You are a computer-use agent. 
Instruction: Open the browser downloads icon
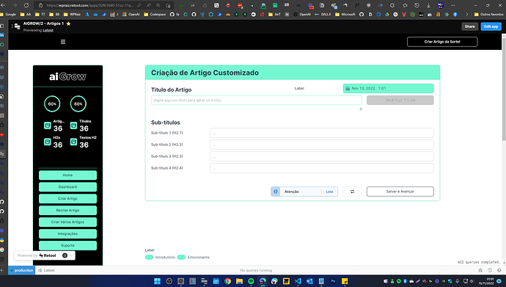[428, 5]
